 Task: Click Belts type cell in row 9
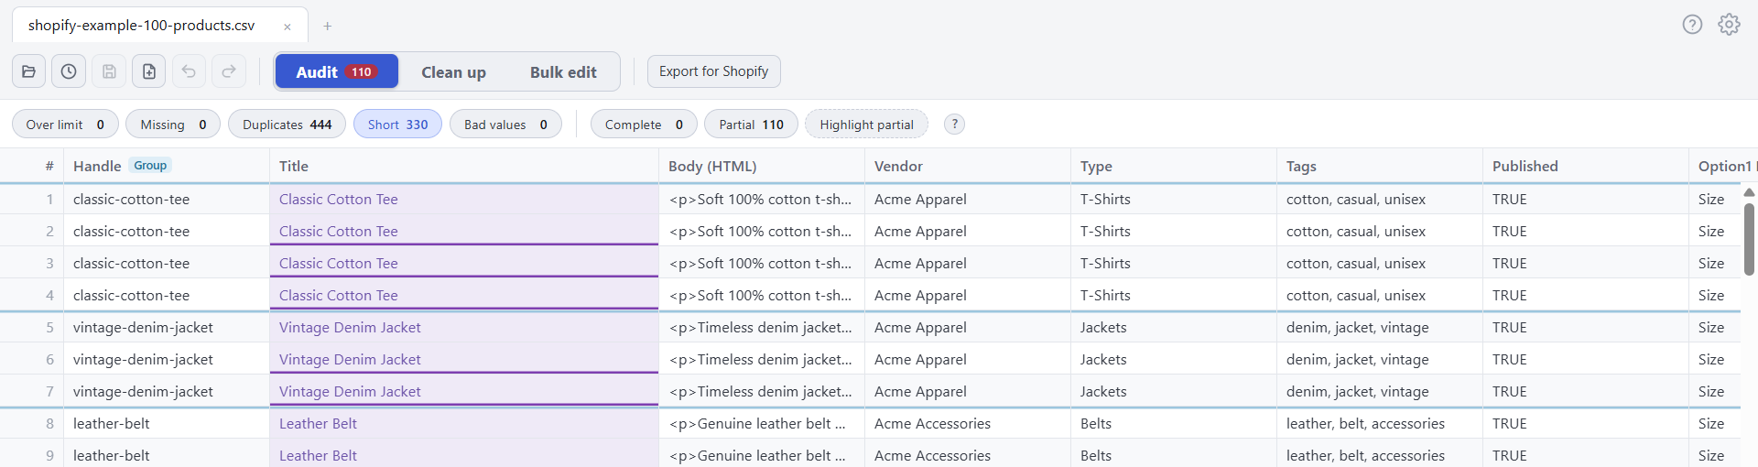(1173, 455)
